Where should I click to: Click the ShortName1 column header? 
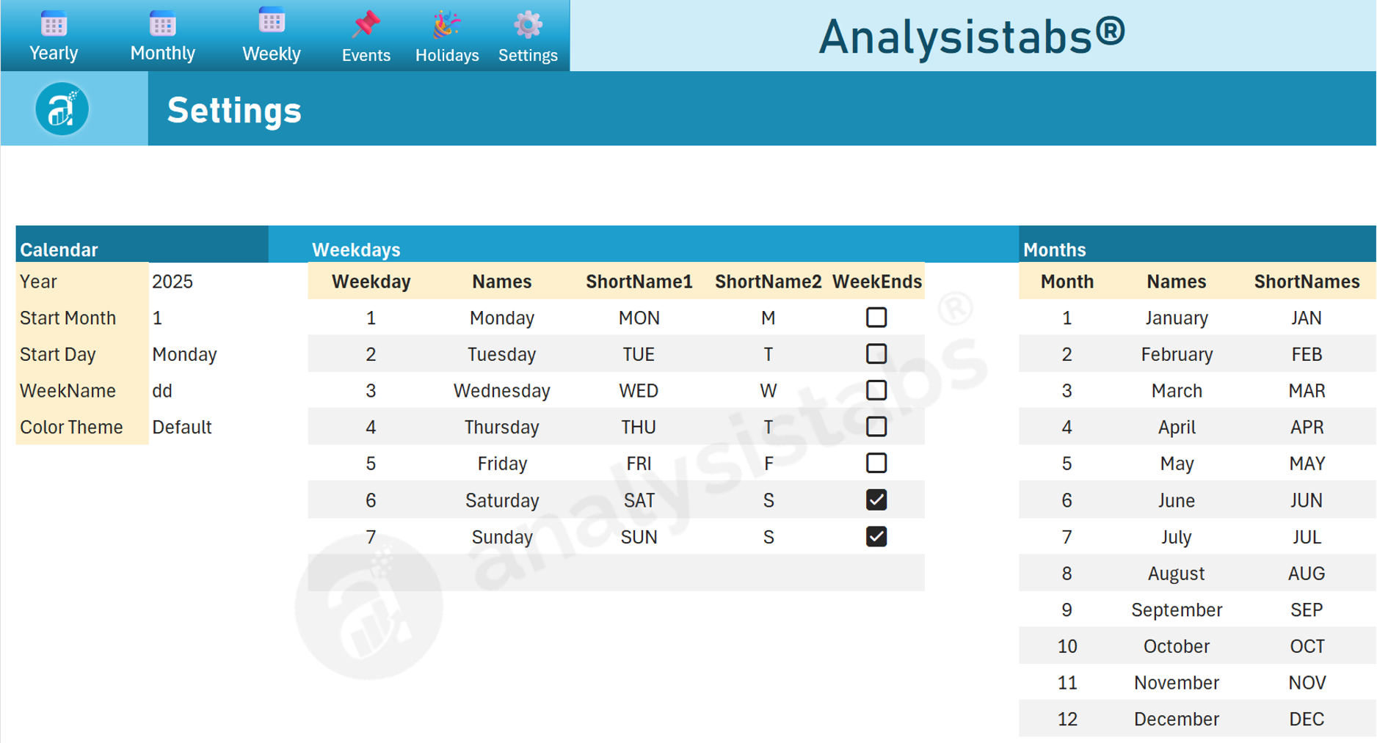639,282
